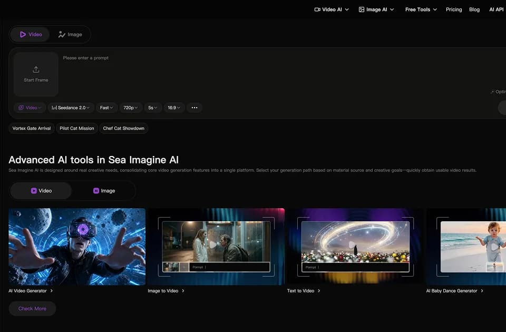Open the Image to Video preview thumbnail
Screen dimensions: 506x332
pyautogui.click(x=216, y=247)
